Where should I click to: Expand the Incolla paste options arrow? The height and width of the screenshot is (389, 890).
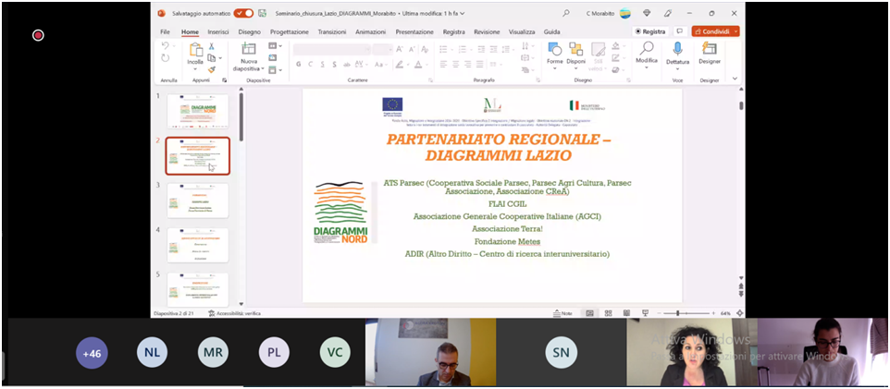195,68
